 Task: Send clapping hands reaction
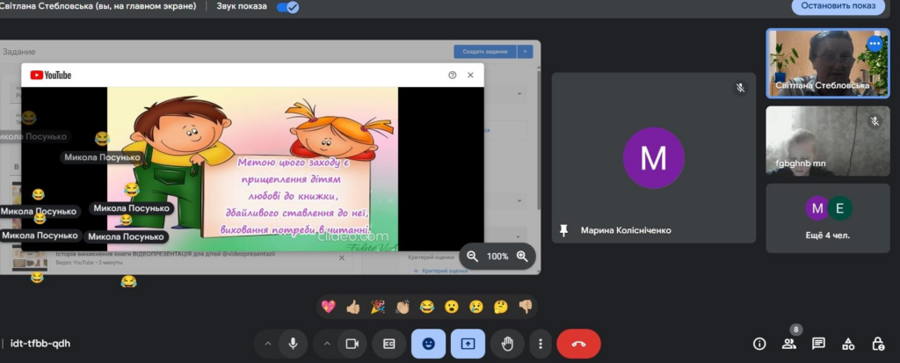403,307
